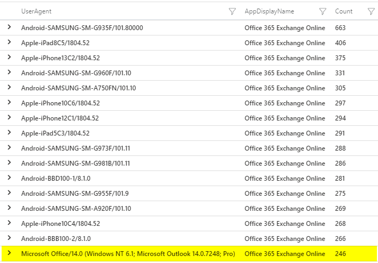378x263 pixels.
Task: Expand the highlighted Microsoft Office/14.0 row
Action: (x=9, y=253)
